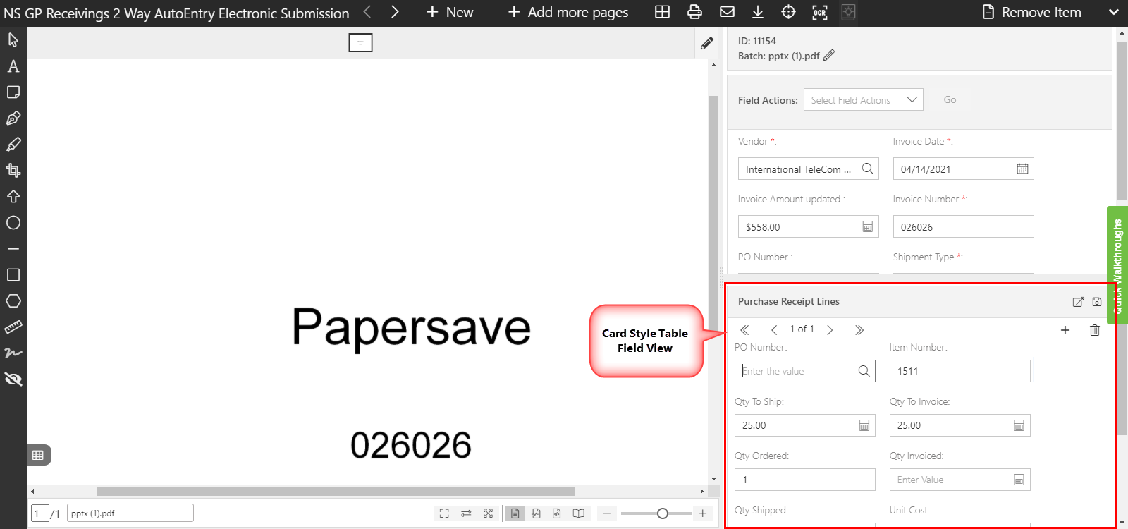
Task: Select the circle shape tool
Action: (x=13, y=223)
